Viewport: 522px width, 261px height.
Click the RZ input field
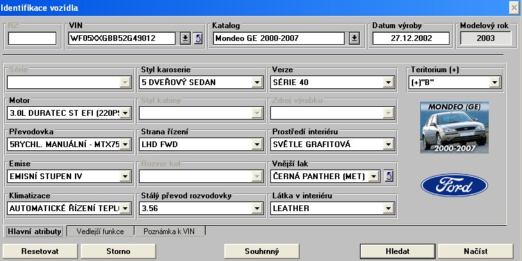click(x=32, y=38)
